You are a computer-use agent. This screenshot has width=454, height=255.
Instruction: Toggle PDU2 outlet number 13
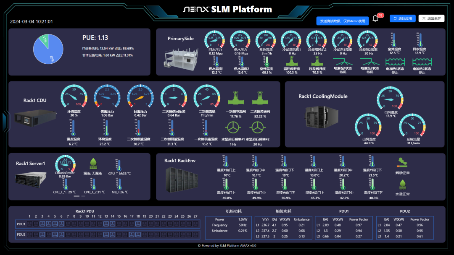(x=106, y=234)
